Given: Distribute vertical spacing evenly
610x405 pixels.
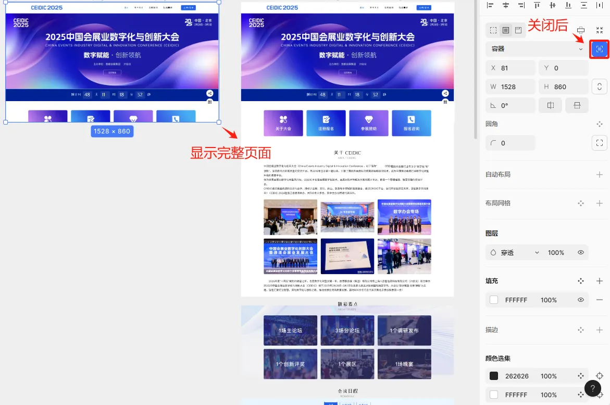Looking at the screenshot, I should pos(584,5).
